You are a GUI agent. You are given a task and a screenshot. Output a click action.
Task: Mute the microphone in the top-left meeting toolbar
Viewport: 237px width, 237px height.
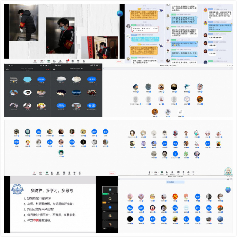tap(35, 60)
